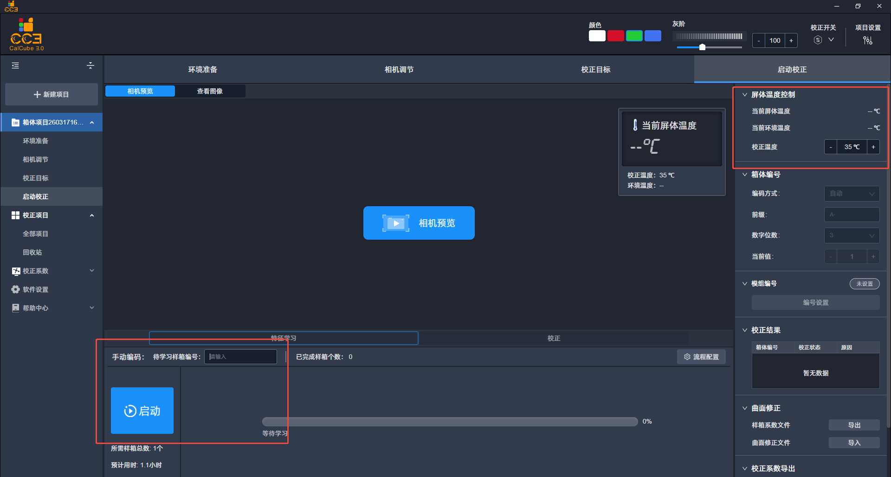Click the 校正开关 shield icon
The height and width of the screenshot is (477, 891).
click(x=818, y=40)
